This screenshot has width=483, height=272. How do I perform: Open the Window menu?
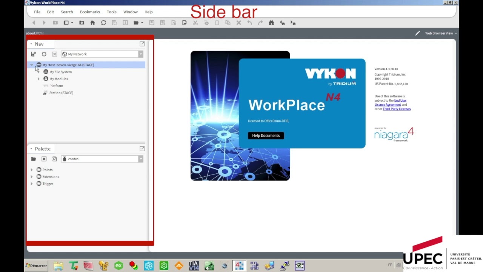click(x=131, y=12)
